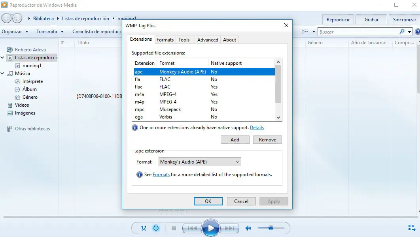Collapse the Música tree node
Image resolution: width=420 pixels, height=237 pixels.
[x=2, y=73]
